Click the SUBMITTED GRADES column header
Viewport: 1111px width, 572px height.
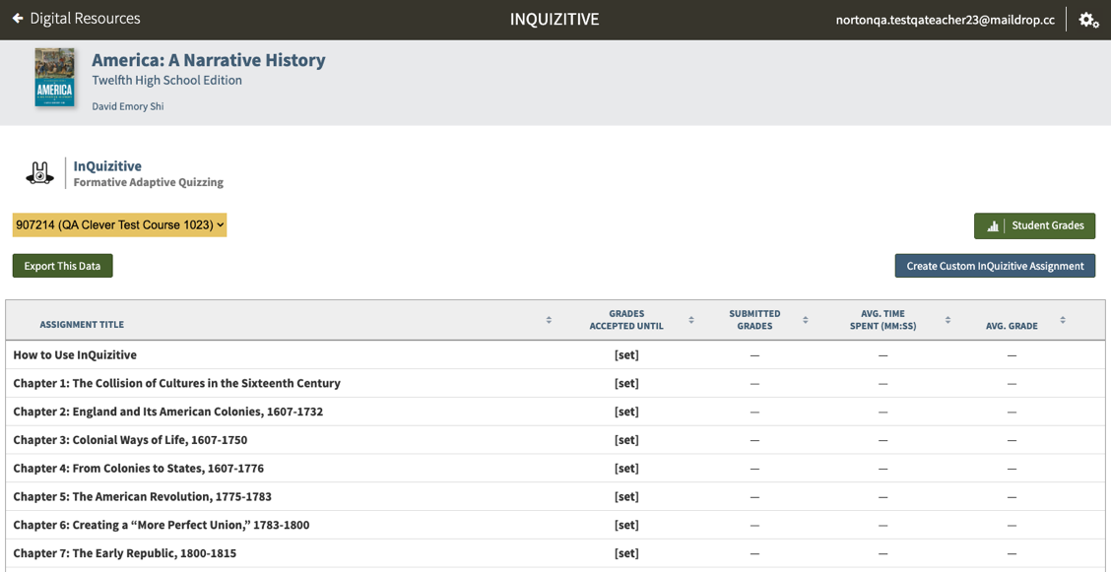(754, 320)
